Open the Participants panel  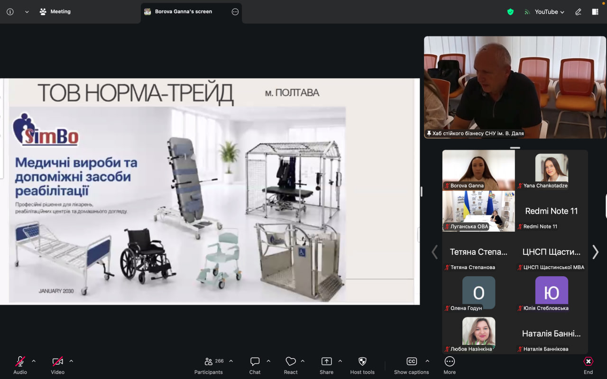pos(208,365)
